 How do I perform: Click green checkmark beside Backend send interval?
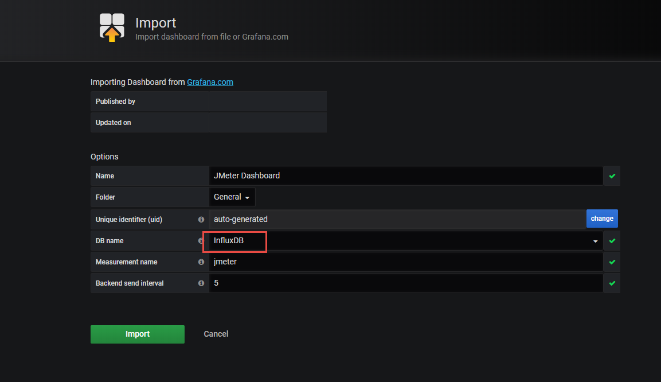coord(612,283)
